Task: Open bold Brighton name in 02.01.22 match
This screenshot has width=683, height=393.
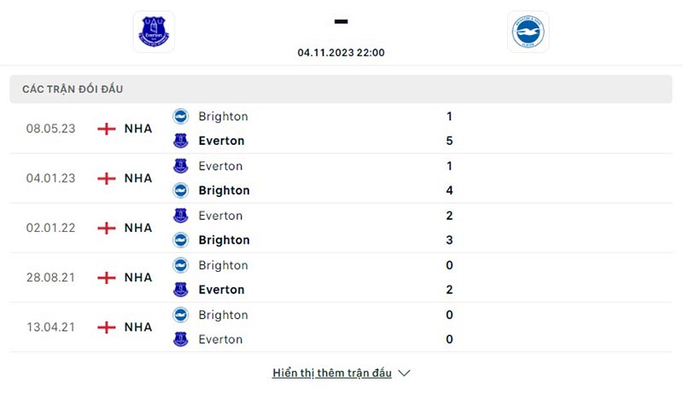Action: coord(224,240)
